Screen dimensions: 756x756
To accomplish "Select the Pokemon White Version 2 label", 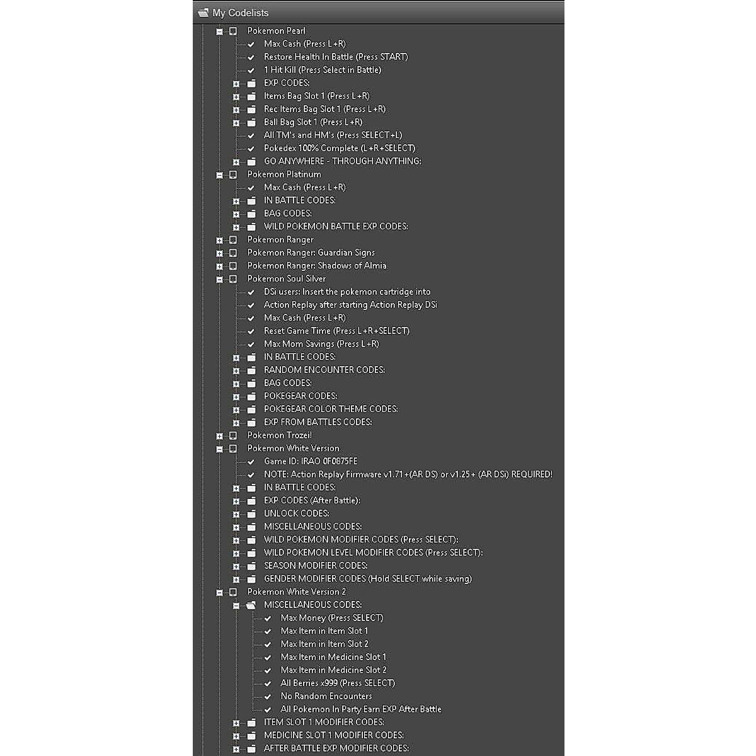I will click(296, 592).
